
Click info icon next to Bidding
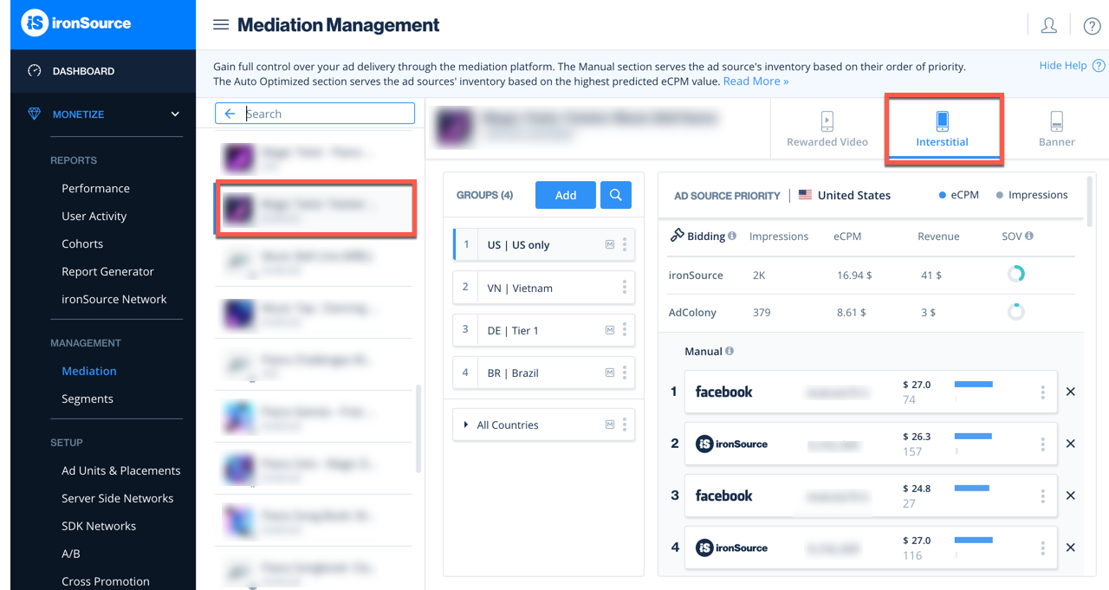tap(732, 236)
